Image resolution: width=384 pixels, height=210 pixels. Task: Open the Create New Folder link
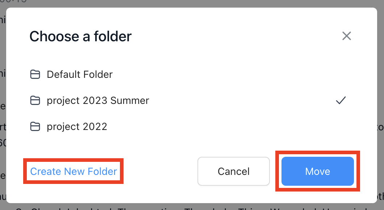click(74, 171)
